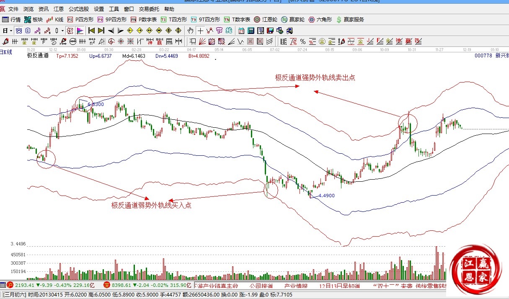Open the K线 candlestick chart view
The image size is (509, 299).
[x=55, y=19]
